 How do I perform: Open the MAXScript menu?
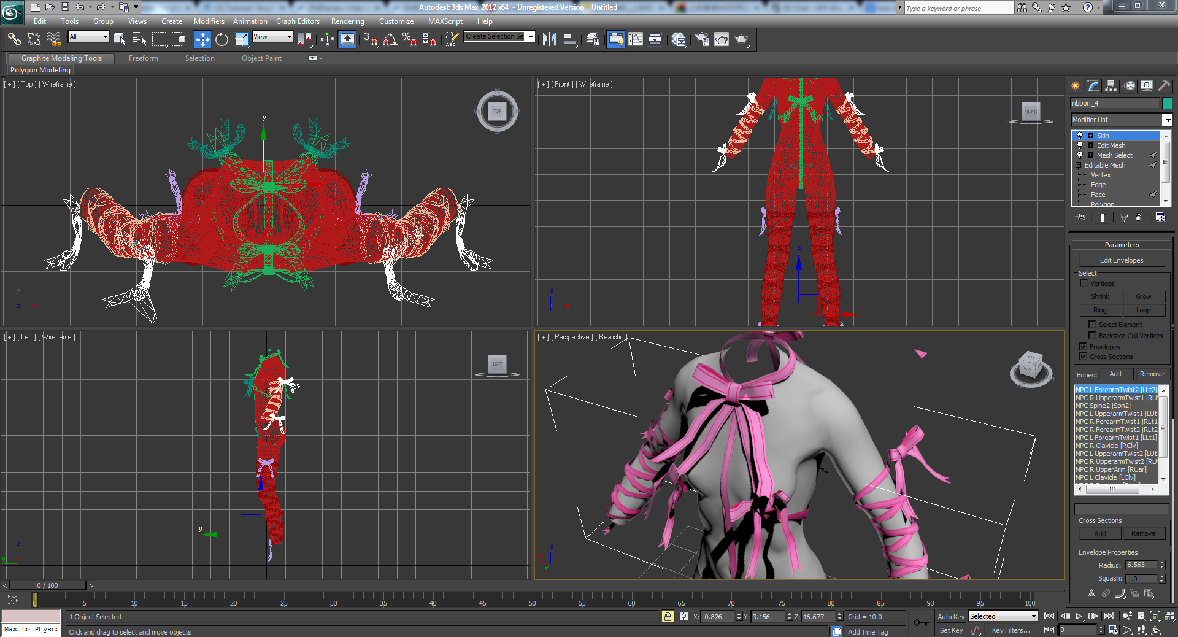(445, 21)
